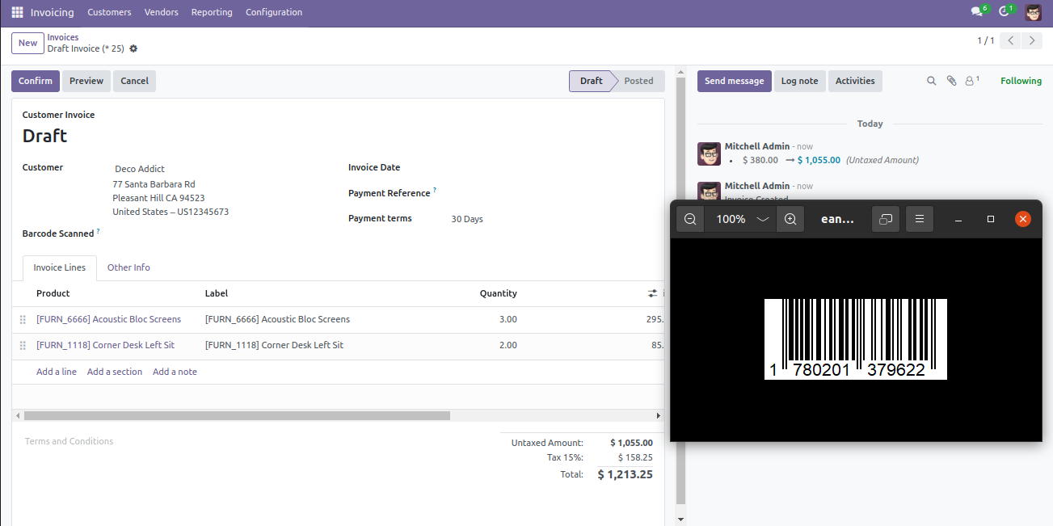Click Add a note link
Viewport: 1053px width, 526px height.
[175, 372]
